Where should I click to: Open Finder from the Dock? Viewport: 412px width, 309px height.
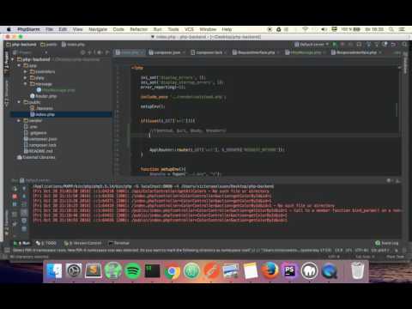(x=54, y=270)
